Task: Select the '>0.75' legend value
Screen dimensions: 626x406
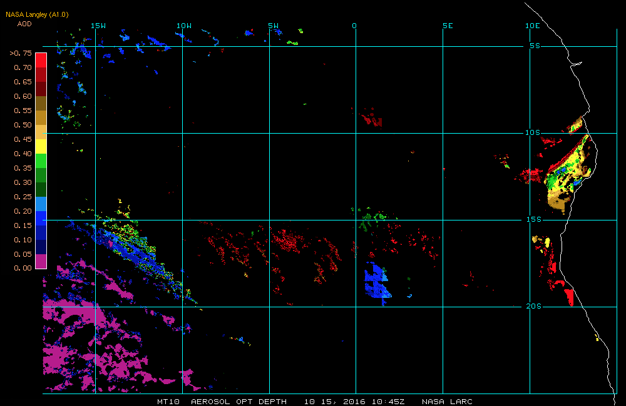Action: click(x=21, y=53)
